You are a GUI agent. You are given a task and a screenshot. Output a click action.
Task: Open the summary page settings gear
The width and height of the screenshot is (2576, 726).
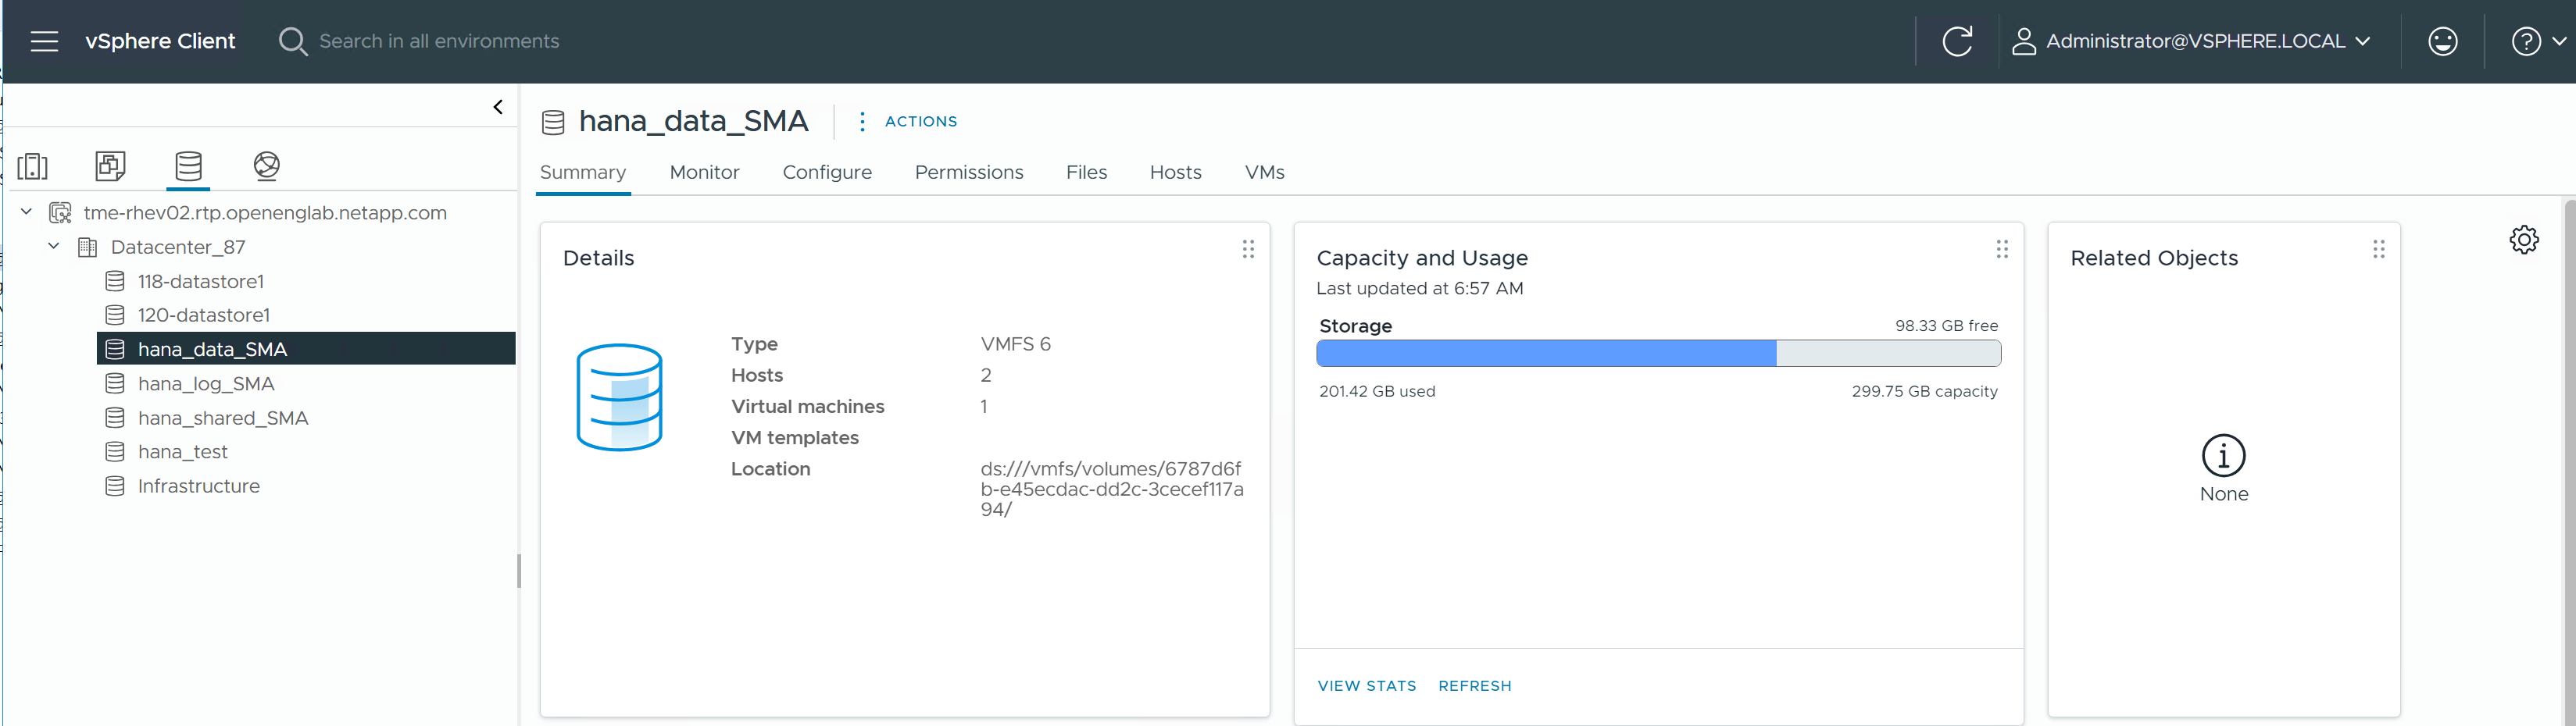(2523, 240)
